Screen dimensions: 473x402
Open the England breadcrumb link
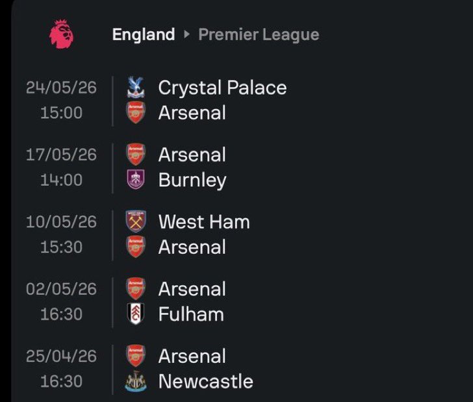144,34
